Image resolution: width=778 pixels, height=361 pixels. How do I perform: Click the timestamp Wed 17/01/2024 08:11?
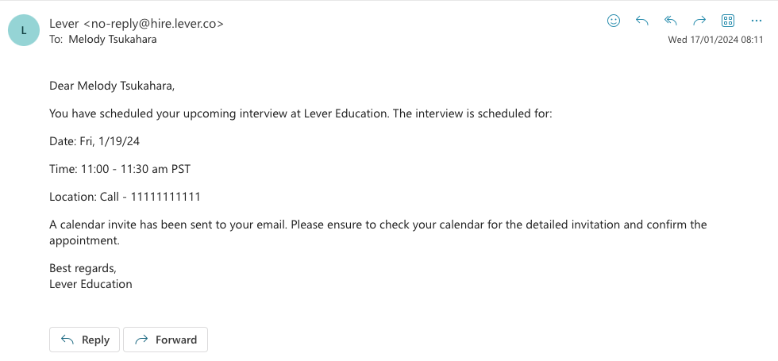715,40
